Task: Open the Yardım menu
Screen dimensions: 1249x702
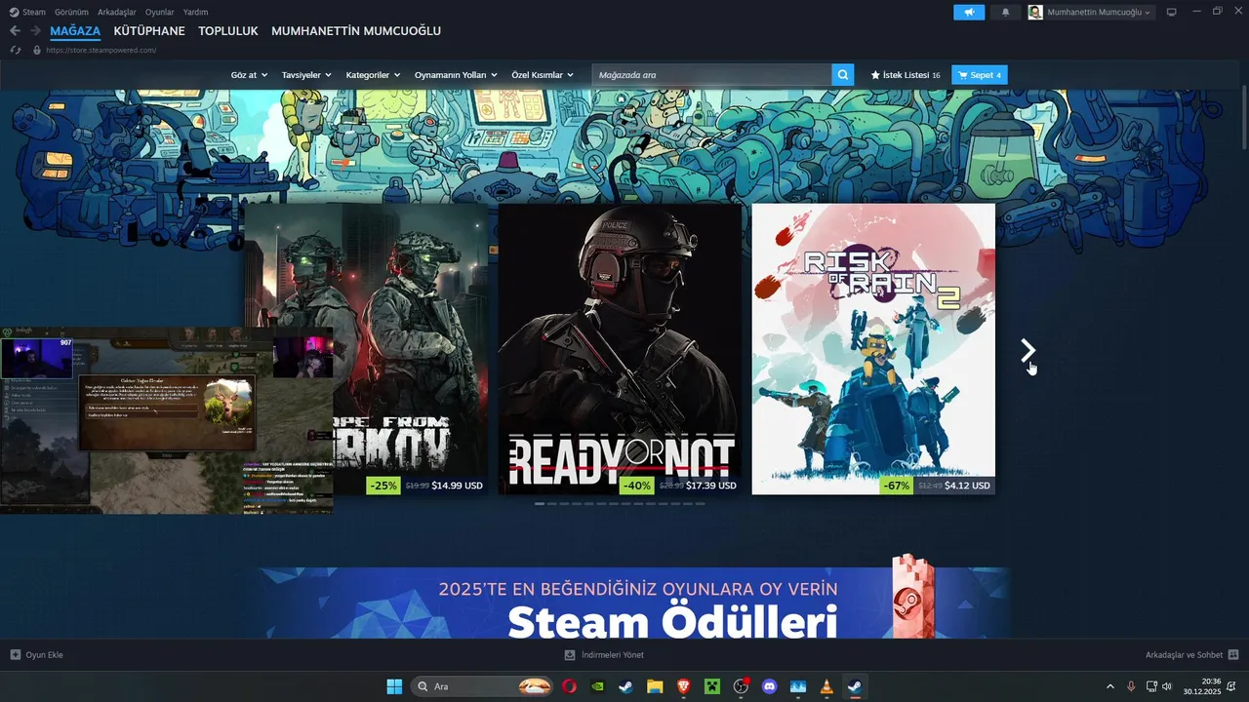Action: (195, 12)
